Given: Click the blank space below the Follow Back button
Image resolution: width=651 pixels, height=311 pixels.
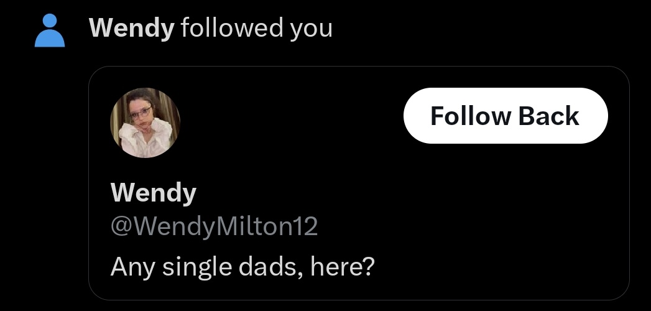Looking at the screenshot, I should [505, 187].
